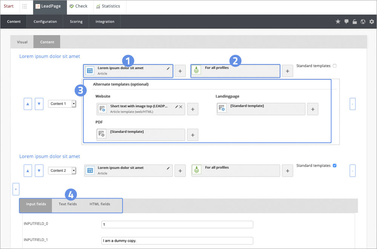Click the unlock padlock icon

click(x=355, y=22)
